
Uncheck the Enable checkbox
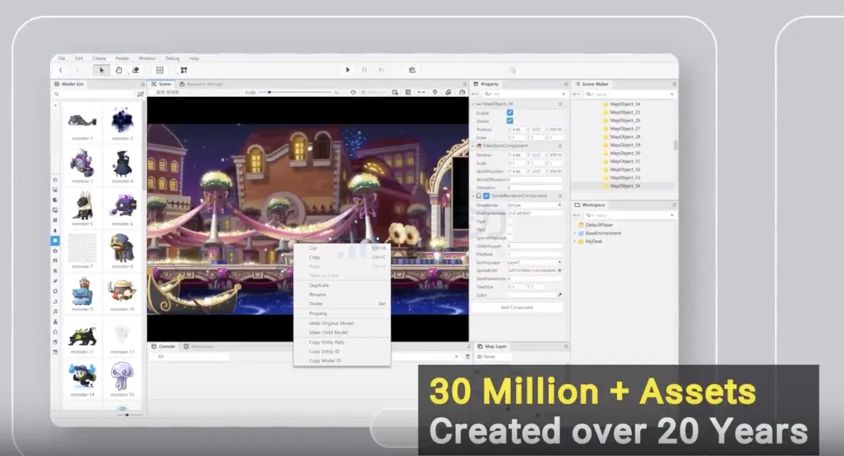[510, 113]
